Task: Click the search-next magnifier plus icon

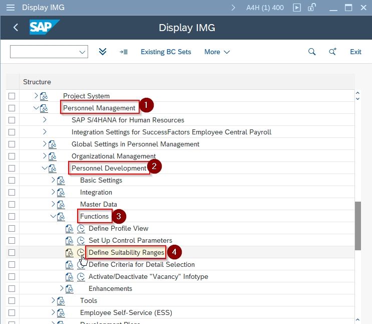Action: pos(332,52)
